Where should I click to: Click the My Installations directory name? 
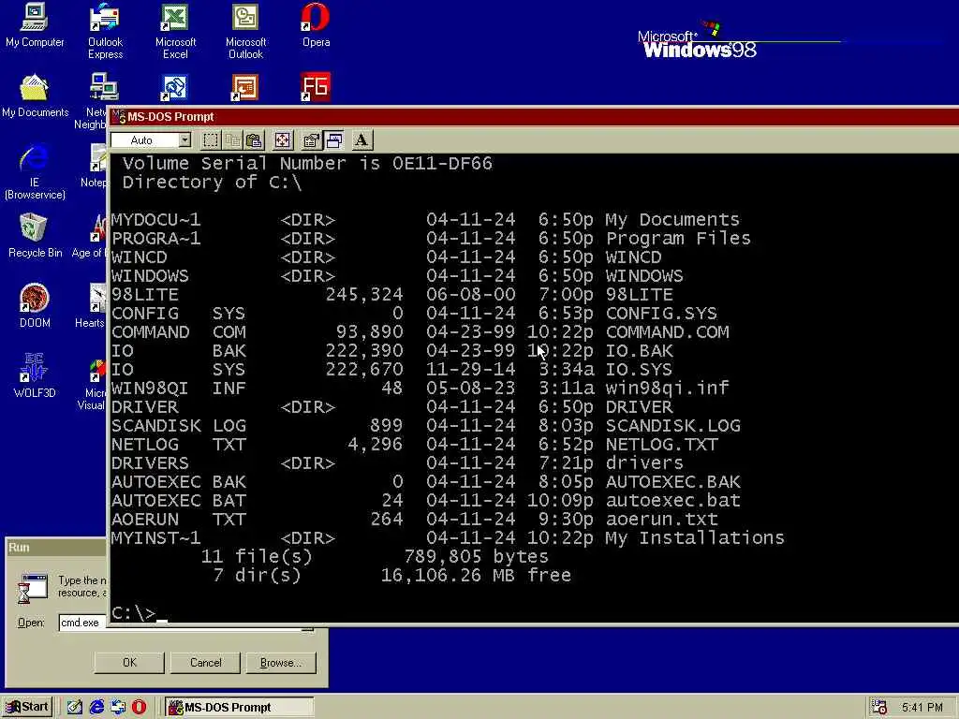coord(695,537)
